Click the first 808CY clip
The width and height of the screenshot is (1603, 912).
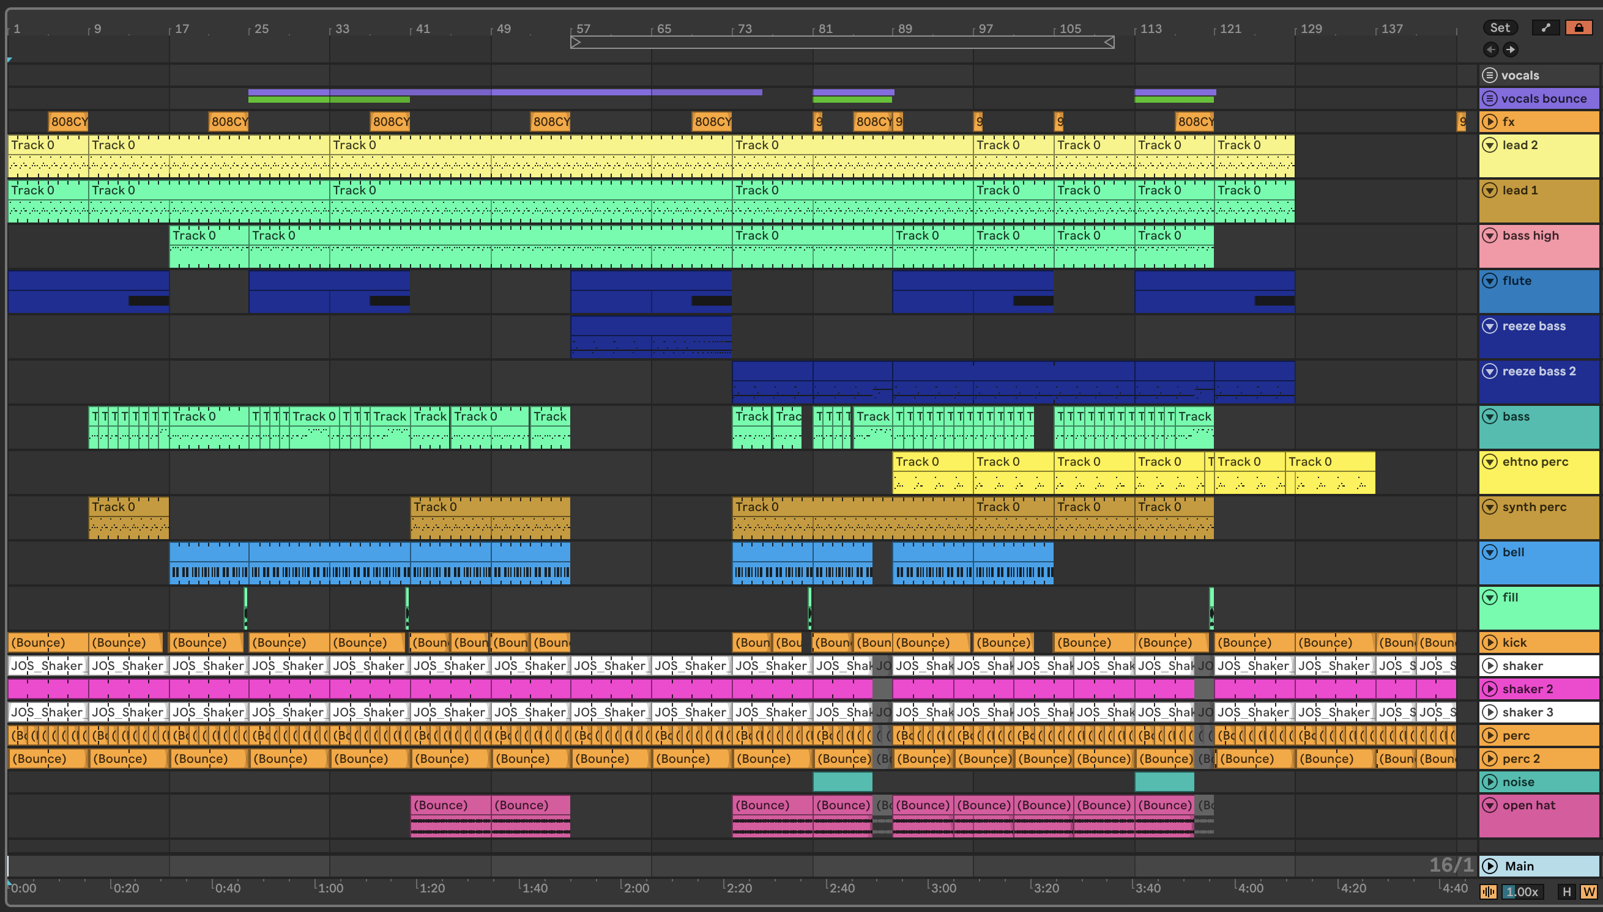coord(69,122)
